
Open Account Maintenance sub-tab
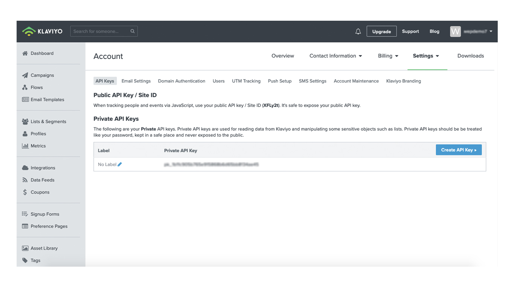pos(356,81)
